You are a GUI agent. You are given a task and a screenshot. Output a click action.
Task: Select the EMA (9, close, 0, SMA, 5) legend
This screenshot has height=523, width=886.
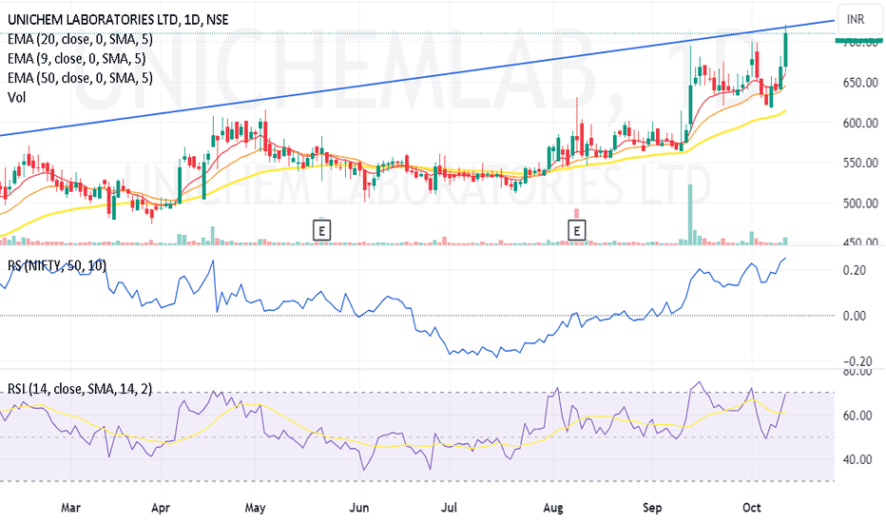click(x=76, y=58)
